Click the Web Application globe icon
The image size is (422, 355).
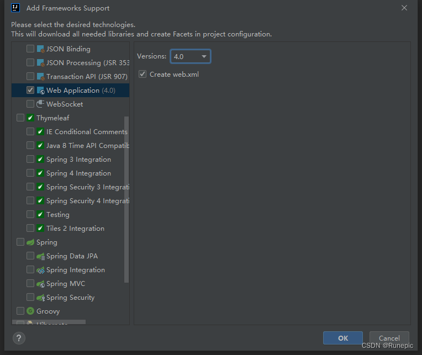[x=40, y=91]
